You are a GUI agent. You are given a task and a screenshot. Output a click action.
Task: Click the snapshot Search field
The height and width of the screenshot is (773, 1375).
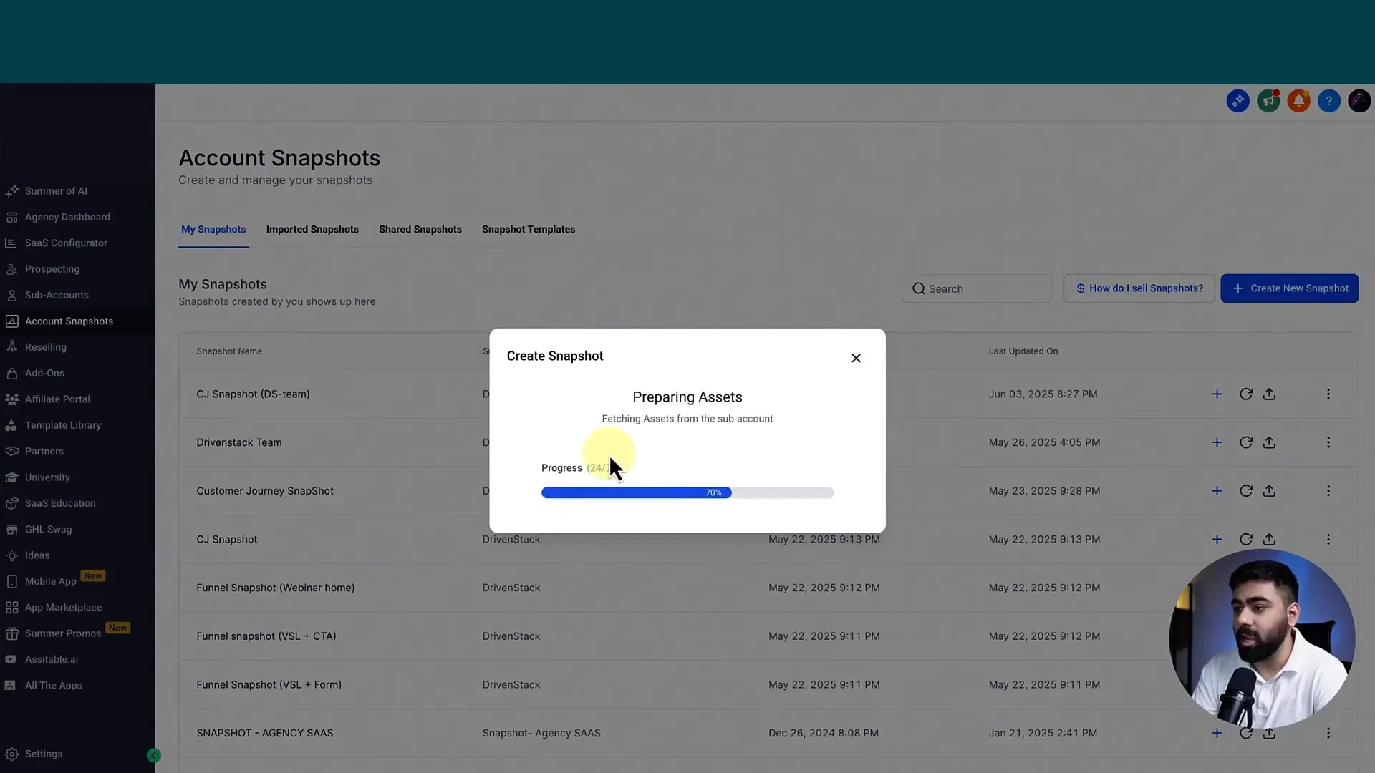point(976,288)
